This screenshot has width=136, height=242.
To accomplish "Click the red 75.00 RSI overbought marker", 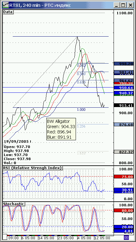I will pyautogui.click(x=124, y=177).
